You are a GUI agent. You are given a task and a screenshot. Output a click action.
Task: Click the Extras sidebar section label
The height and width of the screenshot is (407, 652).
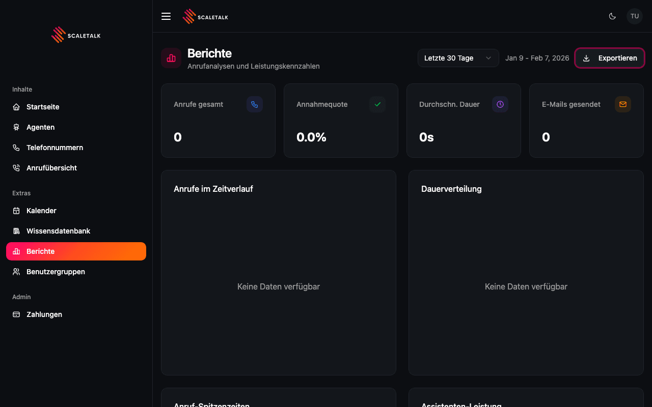coord(21,193)
